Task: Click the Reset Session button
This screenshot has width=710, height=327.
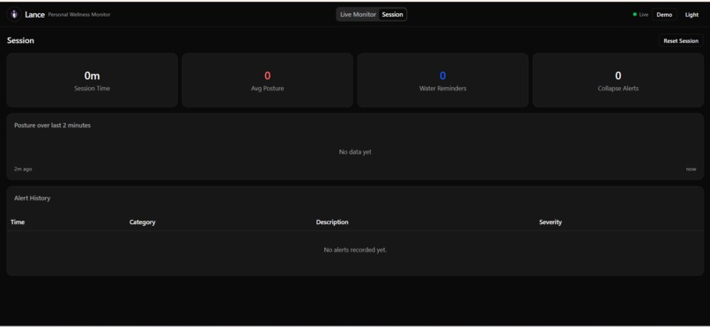Action: pyautogui.click(x=681, y=40)
